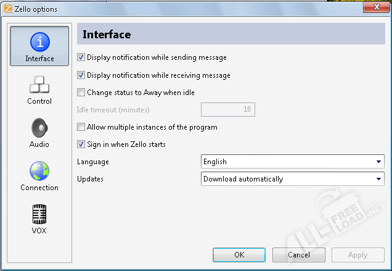Viewport: 392px width, 271px height.
Task: Click the Zello logo in title bar
Action: [8, 9]
